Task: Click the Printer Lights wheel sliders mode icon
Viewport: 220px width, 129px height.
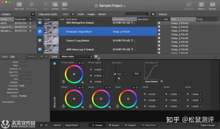Action: (x=83, y=63)
